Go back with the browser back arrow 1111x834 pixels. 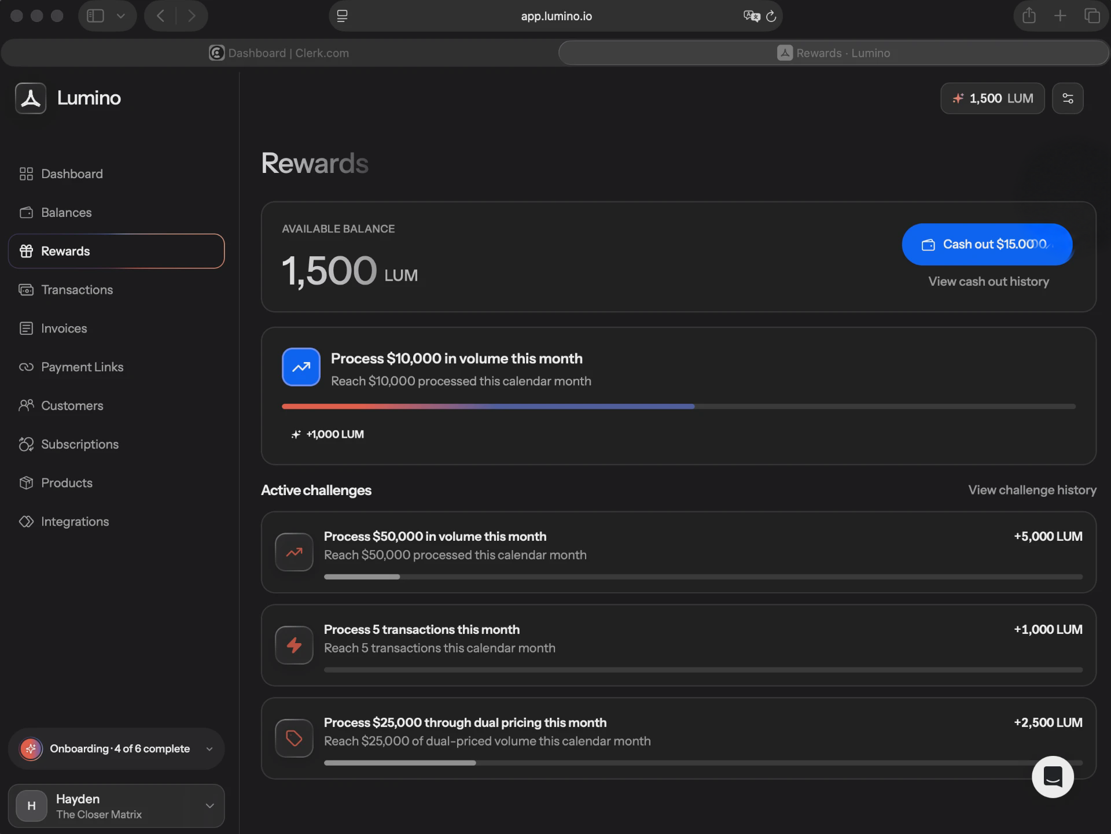coord(160,16)
